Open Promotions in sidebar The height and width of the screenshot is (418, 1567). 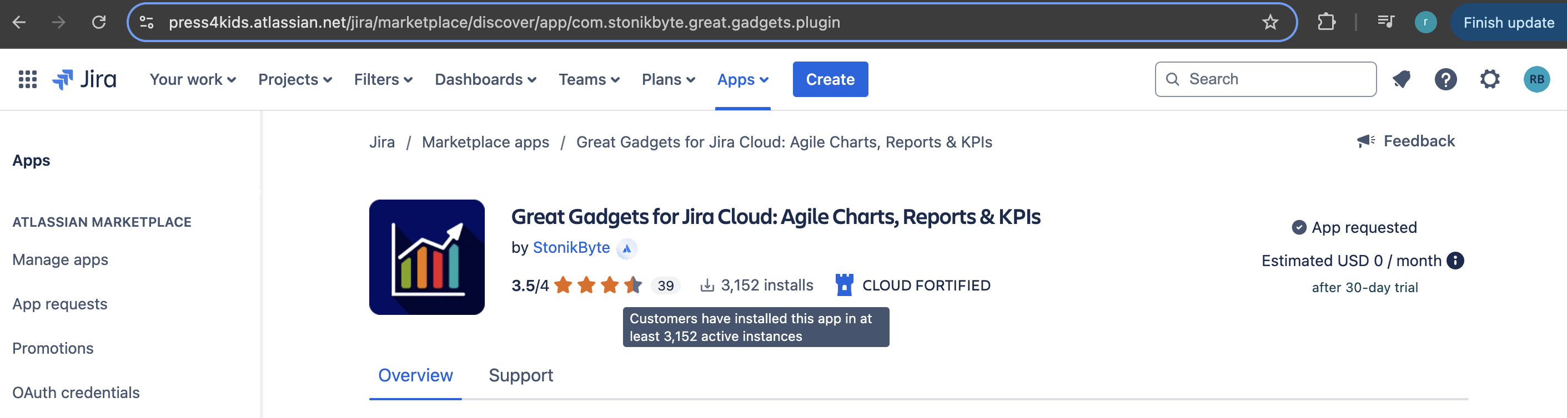53,349
